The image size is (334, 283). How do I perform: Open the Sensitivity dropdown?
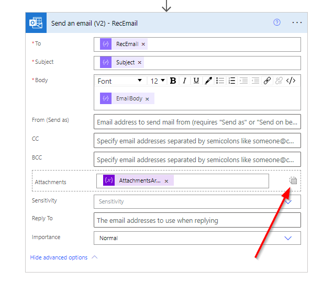pos(197,202)
